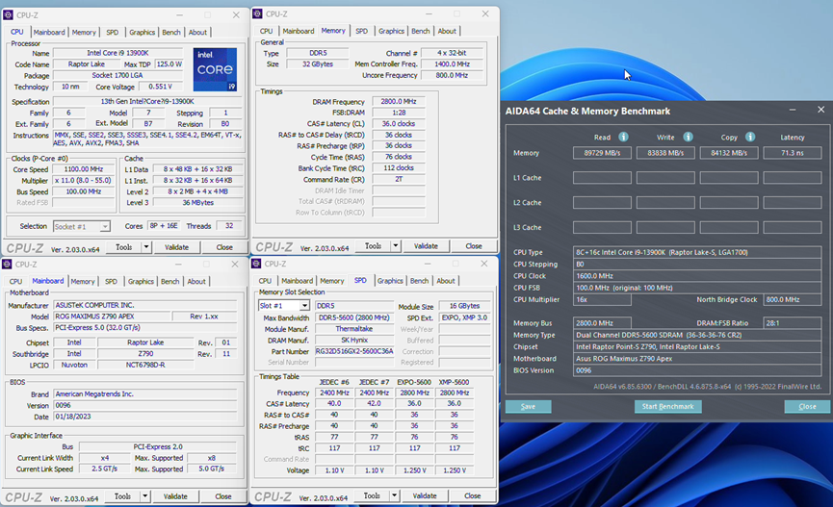
Task: Minimize the AIDA64 benchmark window
Action: (x=793, y=110)
